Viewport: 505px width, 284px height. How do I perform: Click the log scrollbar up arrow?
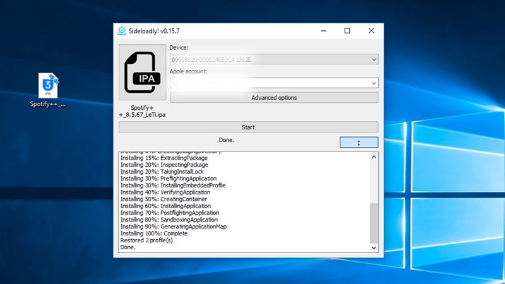pyautogui.click(x=374, y=157)
